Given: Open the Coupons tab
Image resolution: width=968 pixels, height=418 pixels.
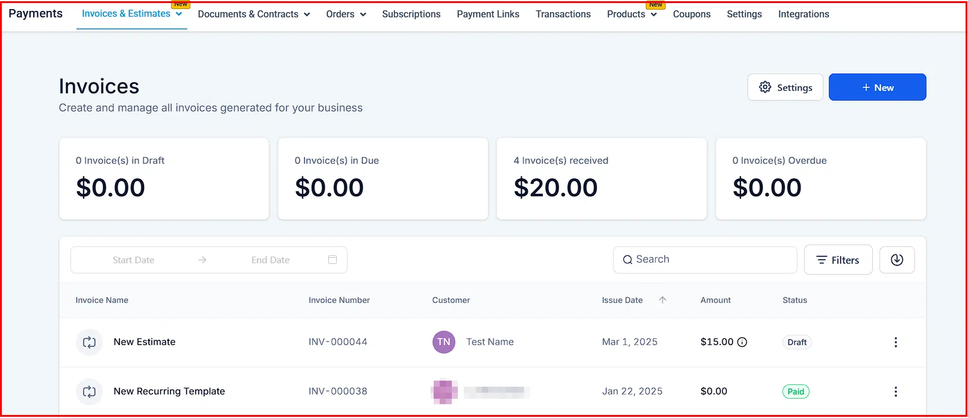Looking at the screenshot, I should point(692,14).
